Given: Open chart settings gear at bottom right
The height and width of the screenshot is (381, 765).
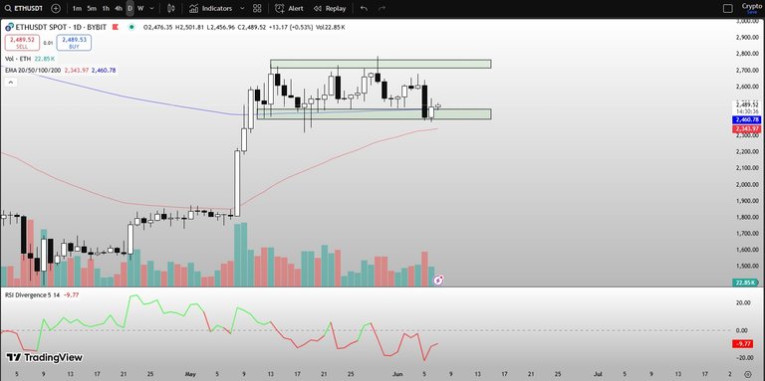Looking at the screenshot, I should [x=747, y=374].
